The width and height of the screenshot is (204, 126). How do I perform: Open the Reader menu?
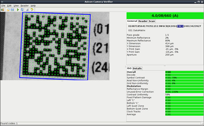[x=24, y=6]
